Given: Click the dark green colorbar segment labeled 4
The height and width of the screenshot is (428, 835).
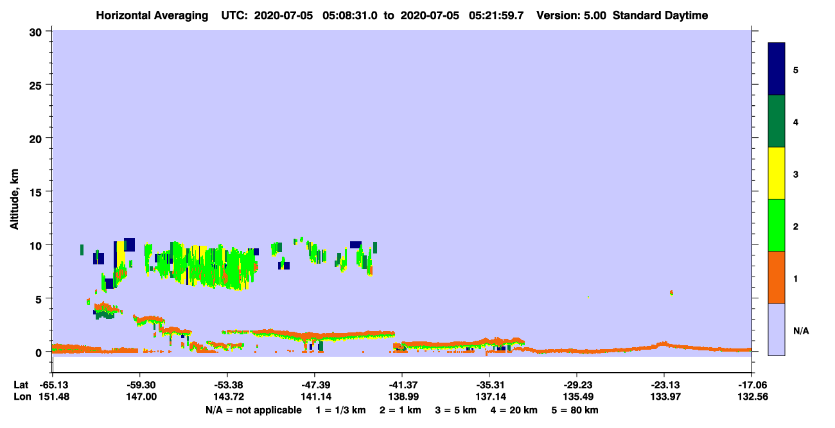Looking at the screenshot, I should tap(777, 121).
